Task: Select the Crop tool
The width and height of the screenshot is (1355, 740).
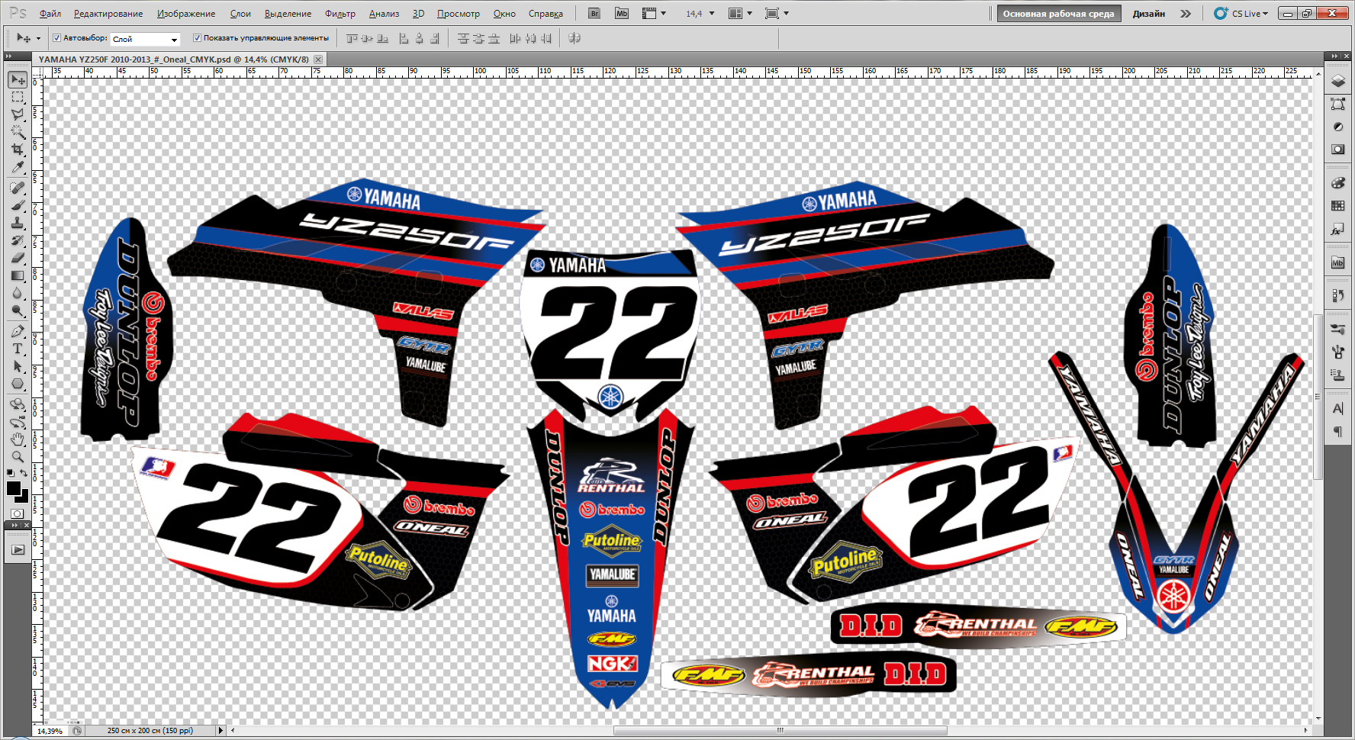Action: click(x=18, y=150)
